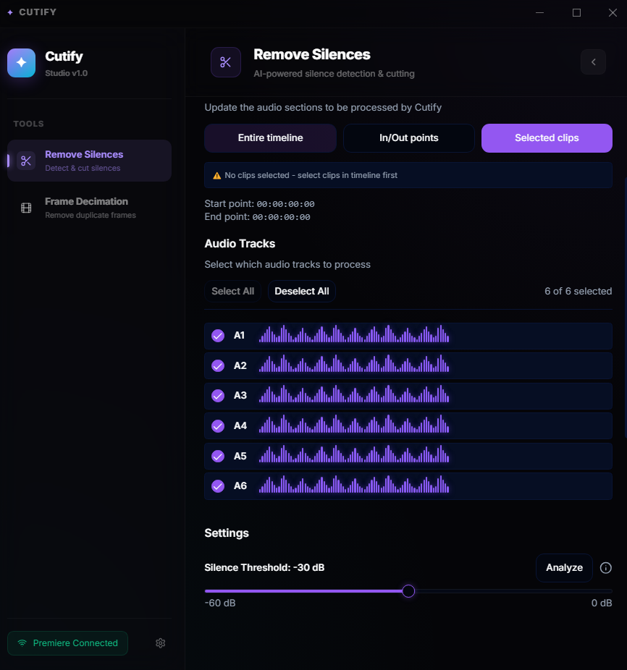Click the film frame icon for Frame Decimation
The image size is (627, 670).
tap(26, 208)
